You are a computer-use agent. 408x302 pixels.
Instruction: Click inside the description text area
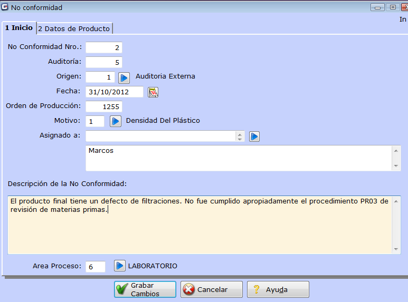201,227
